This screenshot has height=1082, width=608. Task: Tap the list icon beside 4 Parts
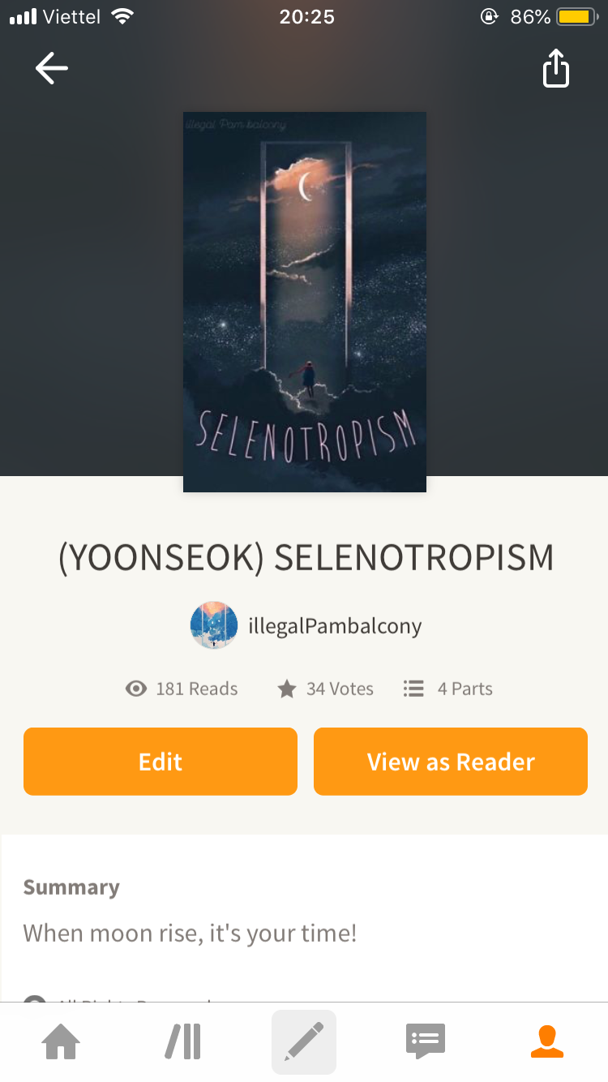[413, 689]
